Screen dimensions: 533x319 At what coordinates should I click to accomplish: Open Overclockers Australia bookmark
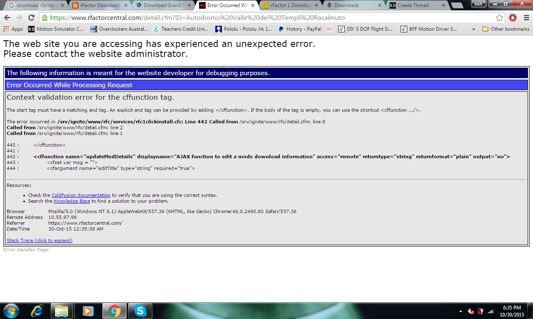pos(119,29)
